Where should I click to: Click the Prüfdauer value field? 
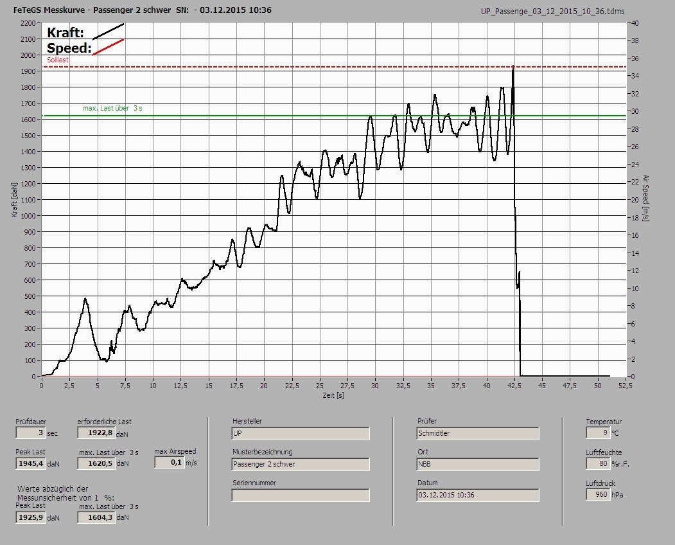pyautogui.click(x=31, y=433)
